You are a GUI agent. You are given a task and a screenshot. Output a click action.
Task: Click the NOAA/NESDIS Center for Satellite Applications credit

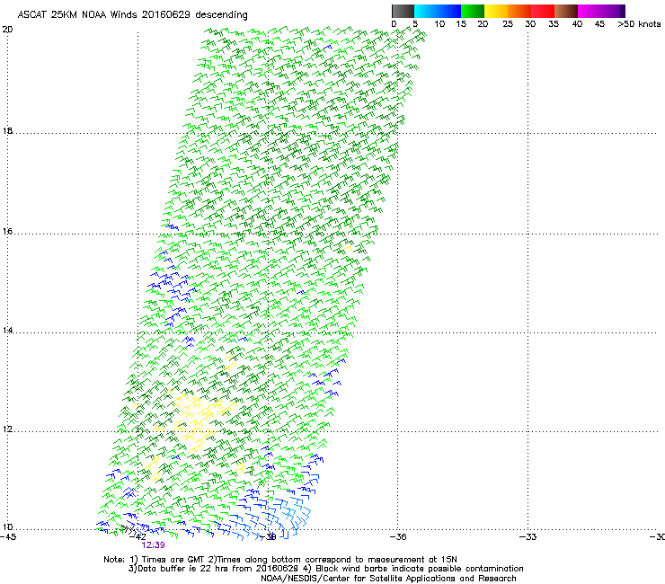coord(388,579)
